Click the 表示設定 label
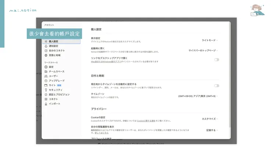Image resolution: width=272 pixels, height=153 pixels. pyautogui.click(x=96, y=38)
